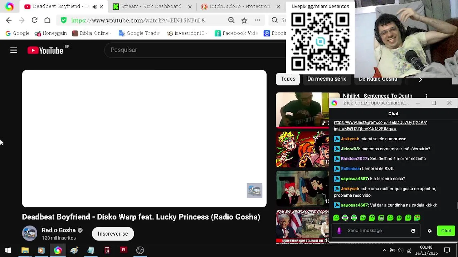This screenshot has width=458, height=257.
Task: Open the address bar three-dots menu
Action: 257,20
